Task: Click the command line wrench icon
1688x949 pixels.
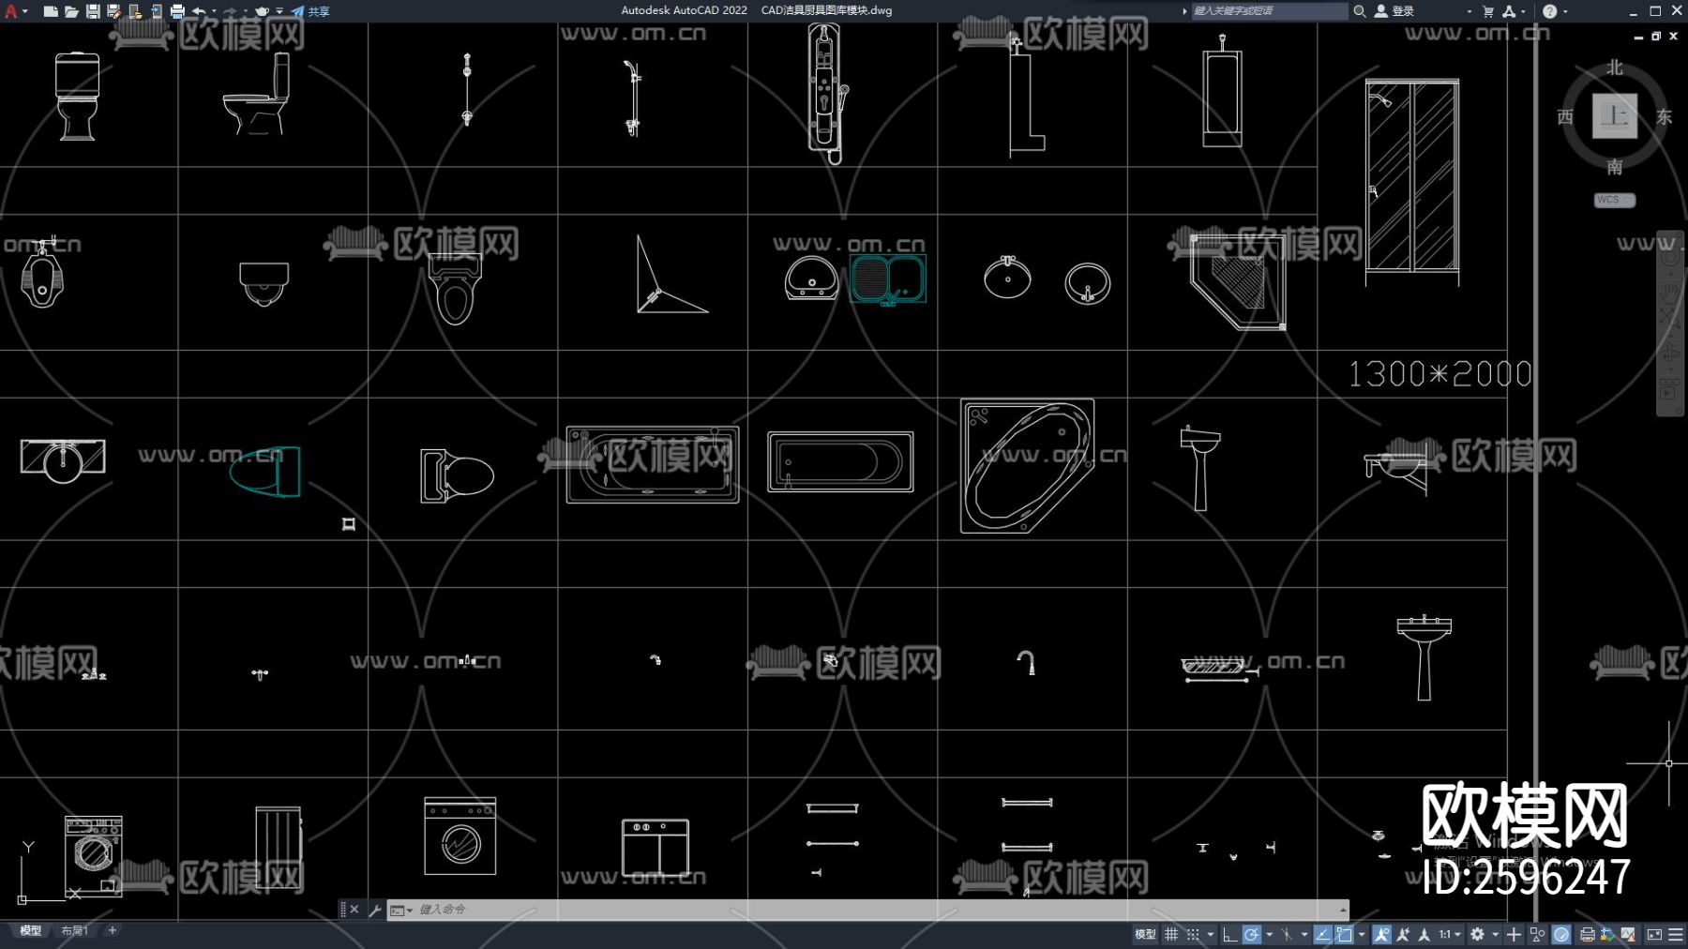Action: click(375, 910)
